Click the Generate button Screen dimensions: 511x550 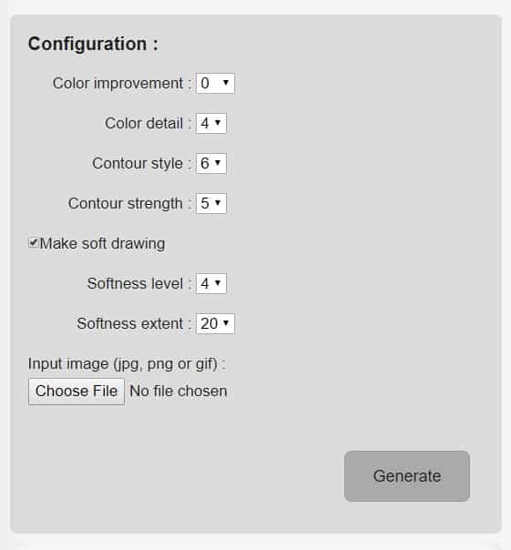(x=407, y=476)
